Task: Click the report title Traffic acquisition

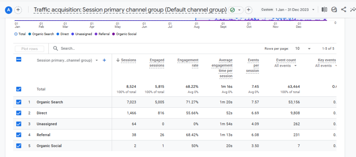Action: [x=130, y=10]
